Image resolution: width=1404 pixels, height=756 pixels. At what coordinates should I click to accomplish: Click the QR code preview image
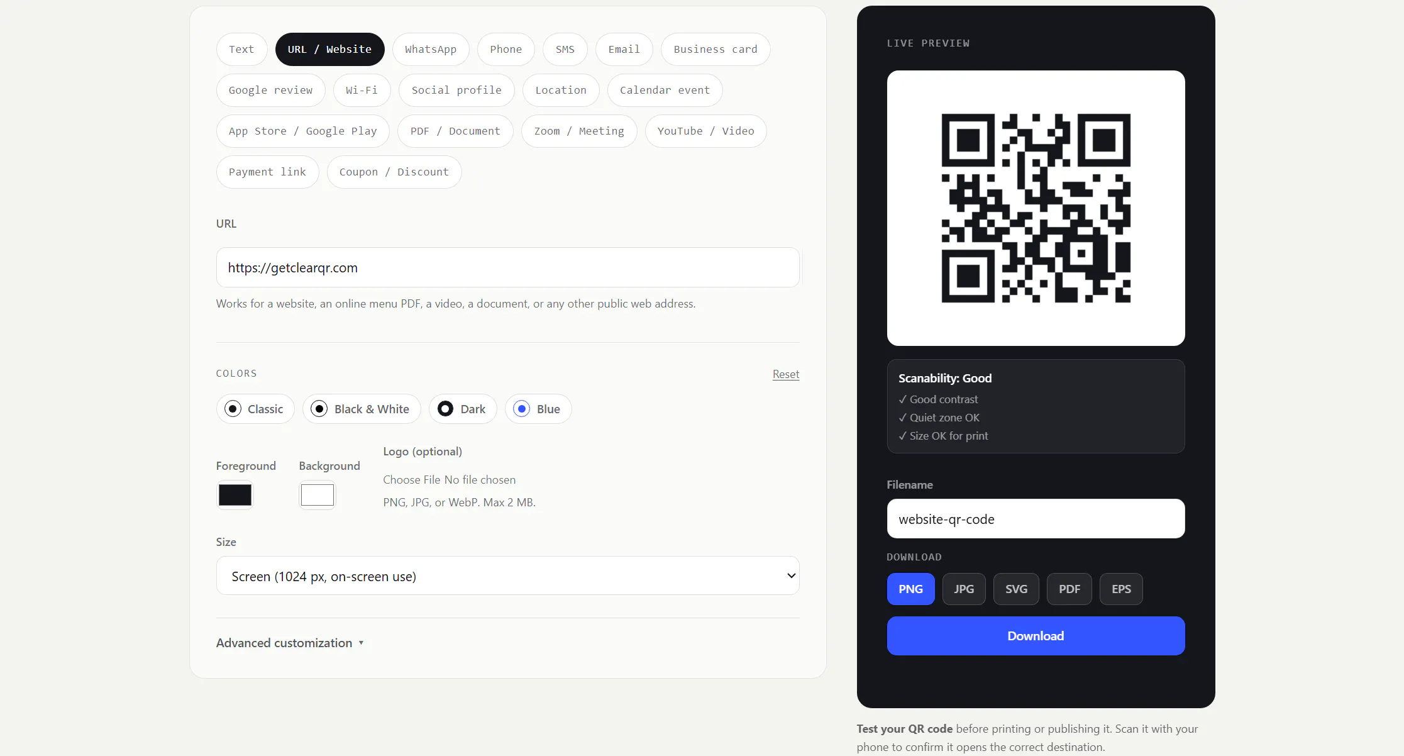1036,208
